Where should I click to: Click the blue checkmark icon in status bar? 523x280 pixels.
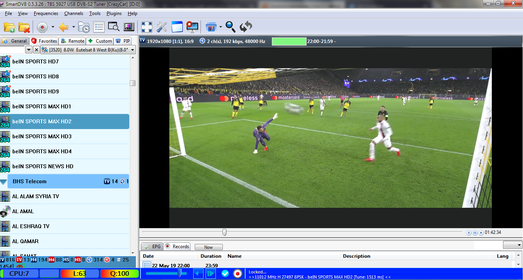tap(225, 273)
